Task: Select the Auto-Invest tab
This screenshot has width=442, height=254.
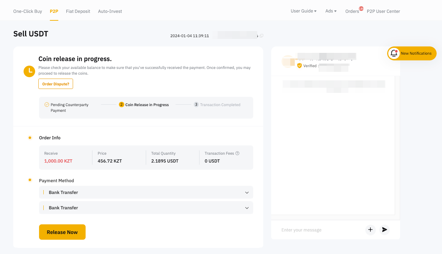Action: (110, 11)
